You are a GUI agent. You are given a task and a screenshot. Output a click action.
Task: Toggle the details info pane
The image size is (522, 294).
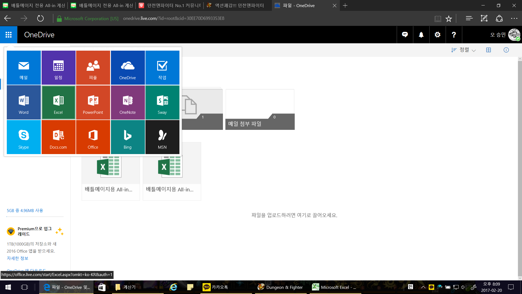pos(506,50)
